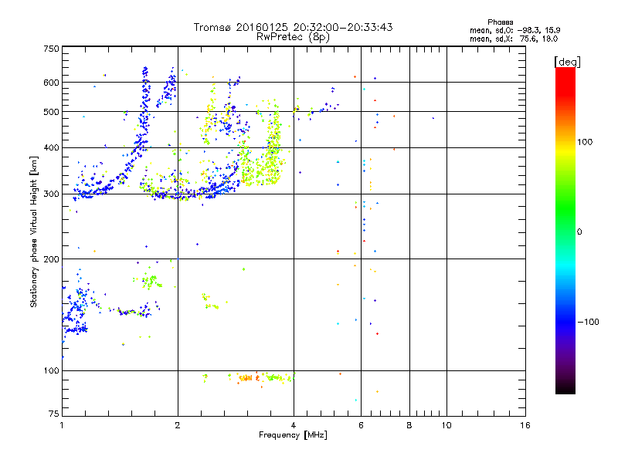Click colorbar tick label '-100'
This screenshot has height=463, width=618.
pyautogui.click(x=589, y=322)
